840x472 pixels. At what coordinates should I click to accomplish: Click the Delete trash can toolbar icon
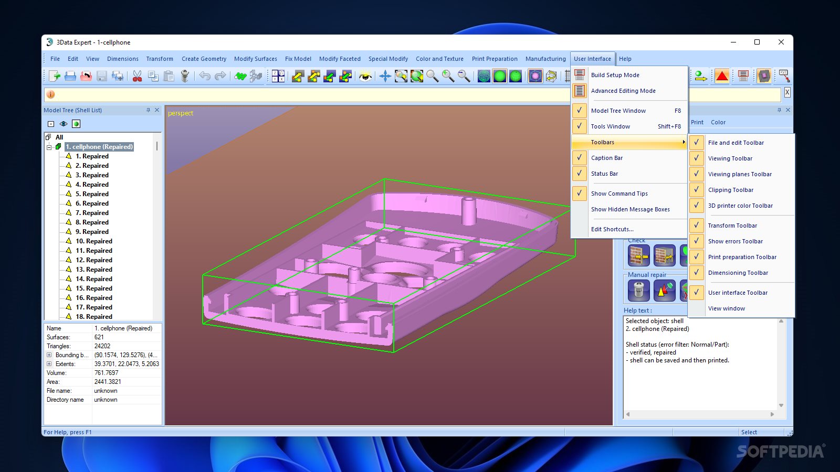click(x=184, y=76)
